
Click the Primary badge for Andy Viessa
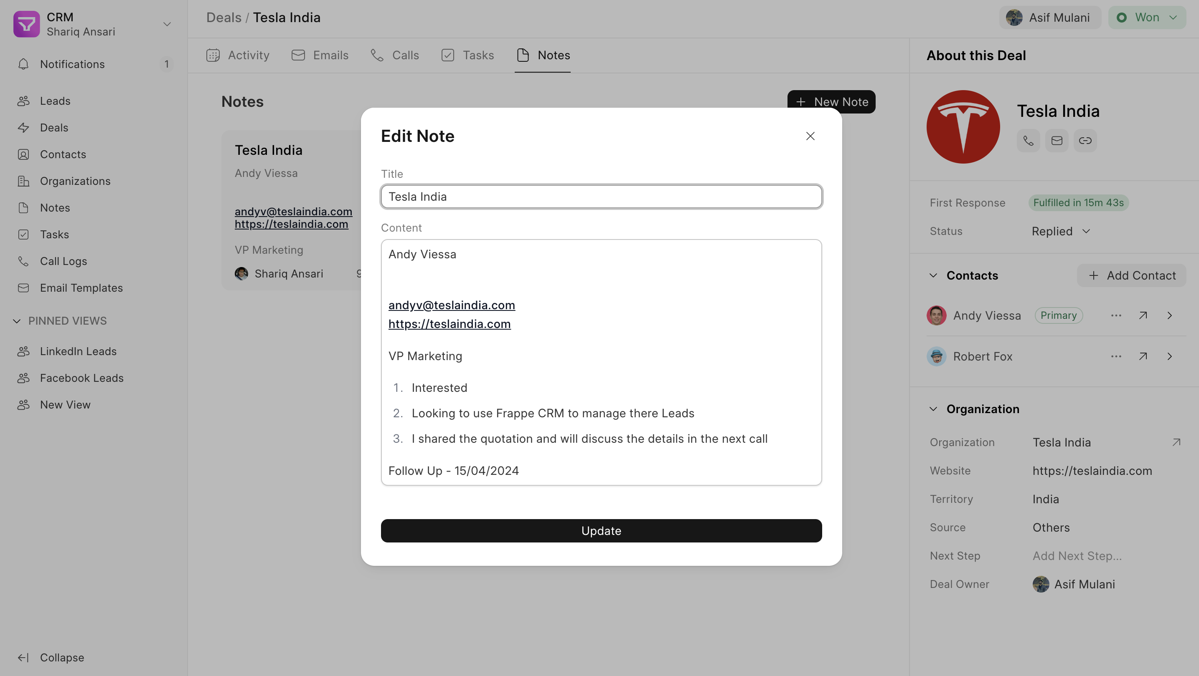point(1059,316)
